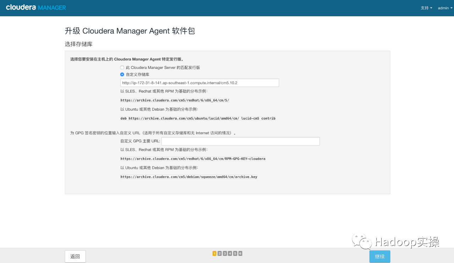The width and height of the screenshot is (454, 263).
Task: Click the Cloudera Manager logo
Action: coord(36,7)
